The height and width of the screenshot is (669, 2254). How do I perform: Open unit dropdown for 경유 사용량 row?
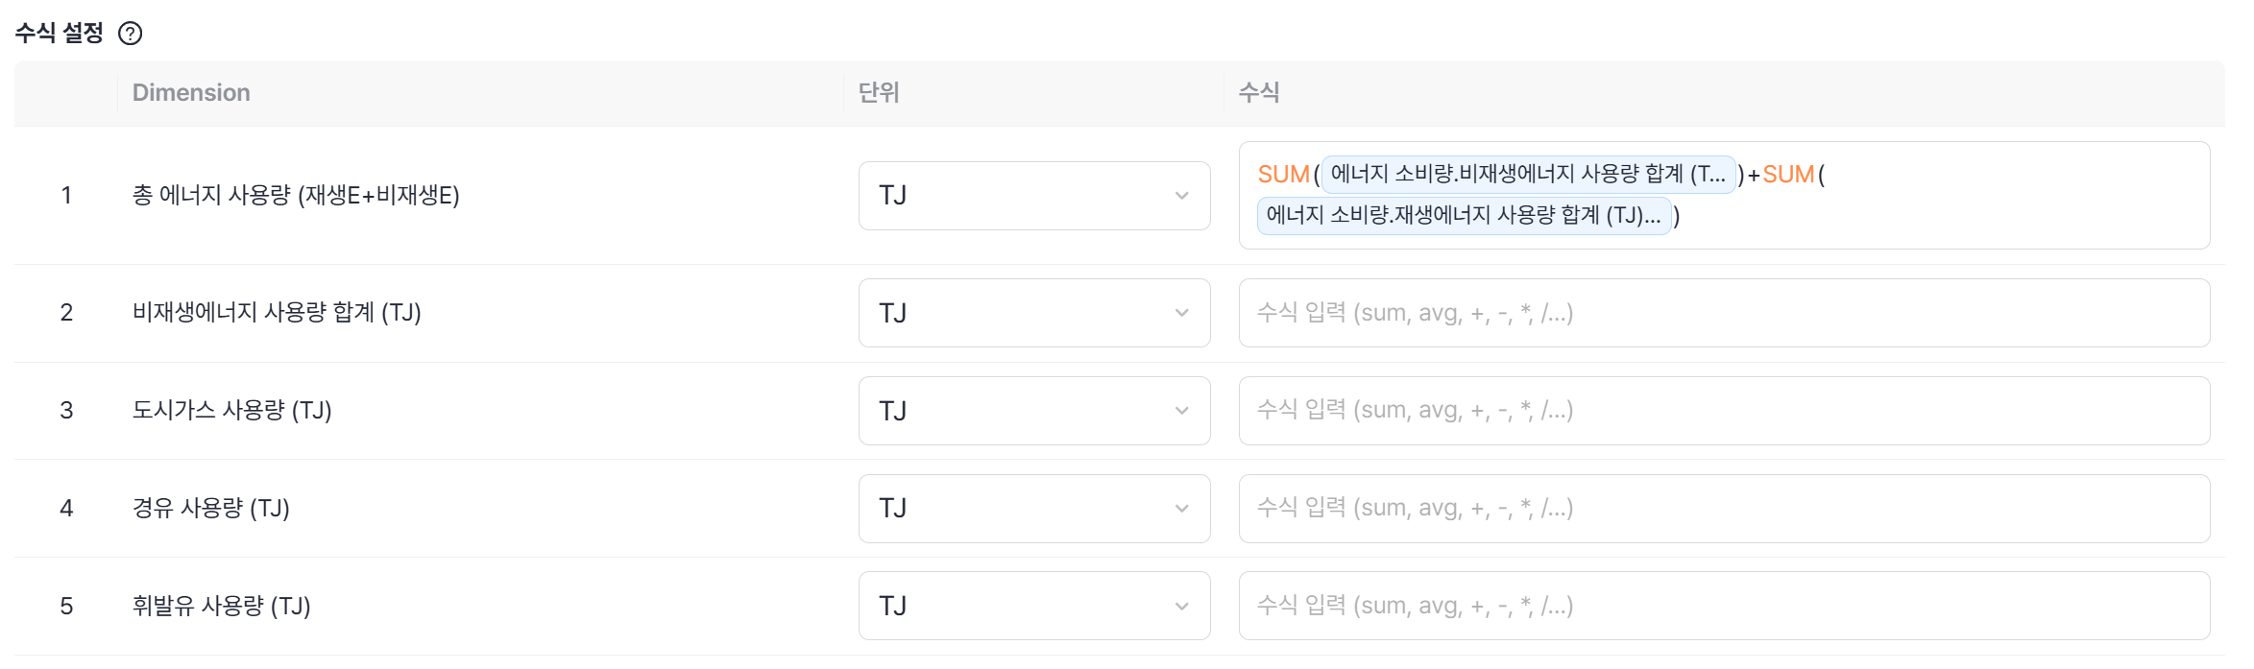click(x=1033, y=509)
